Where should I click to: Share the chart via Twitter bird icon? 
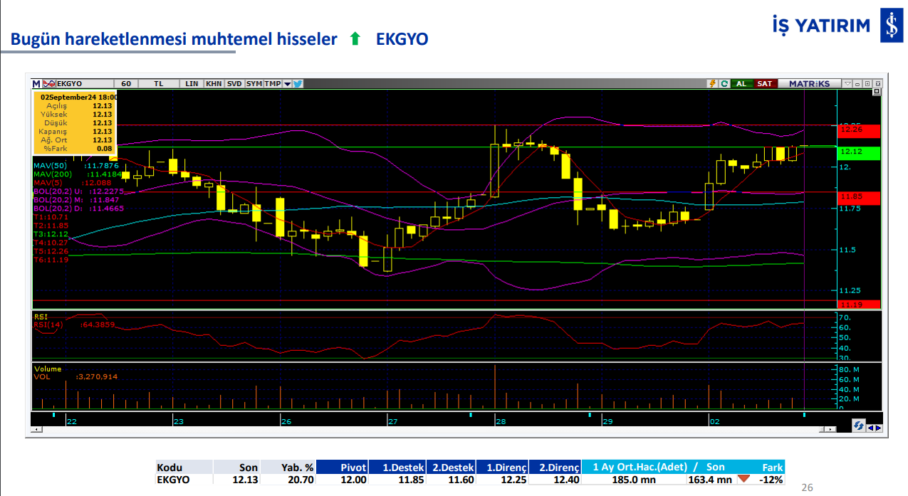(x=298, y=83)
